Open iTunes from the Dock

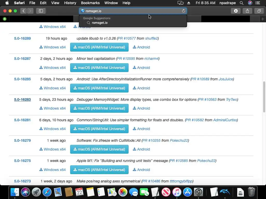pyautogui.click(x=177, y=192)
